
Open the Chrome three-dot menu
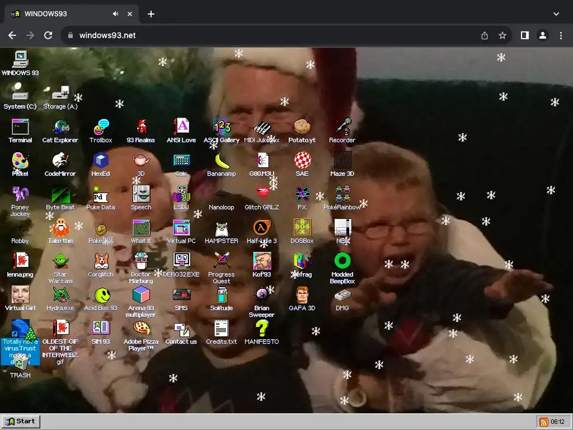[561, 35]
